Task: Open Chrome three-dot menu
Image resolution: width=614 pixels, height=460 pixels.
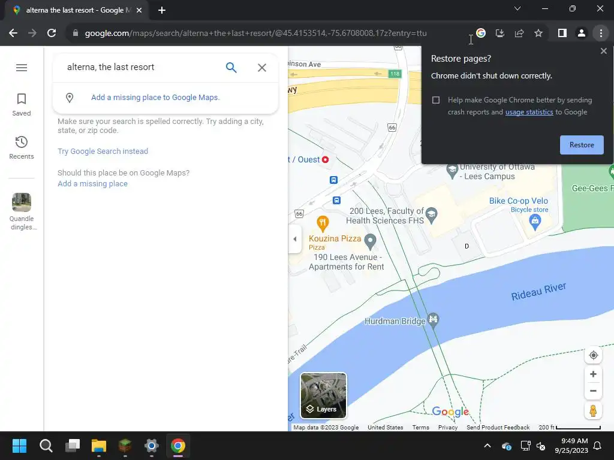Action: pyautogui.click(x=601, y=34)
